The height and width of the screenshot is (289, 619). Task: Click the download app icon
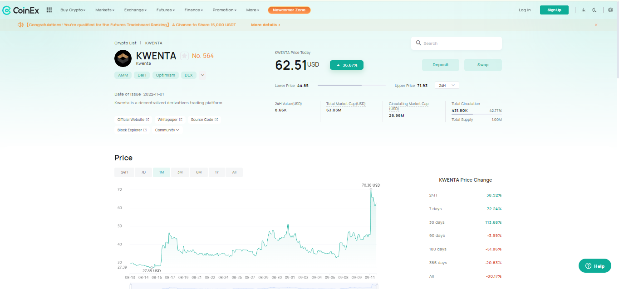584,10
